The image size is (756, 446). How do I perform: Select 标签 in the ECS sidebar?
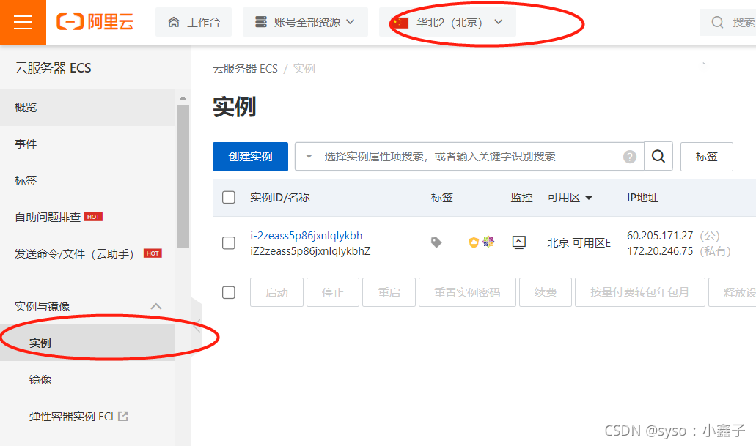(88, 181)
